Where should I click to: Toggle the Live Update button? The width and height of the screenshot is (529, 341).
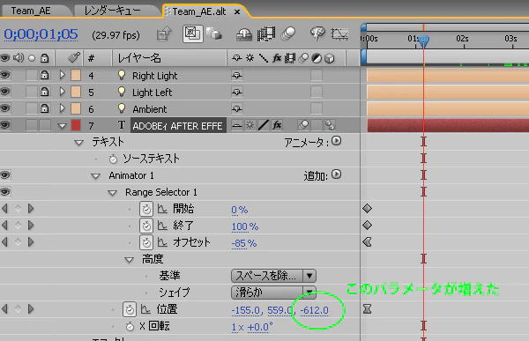[192, 33]
